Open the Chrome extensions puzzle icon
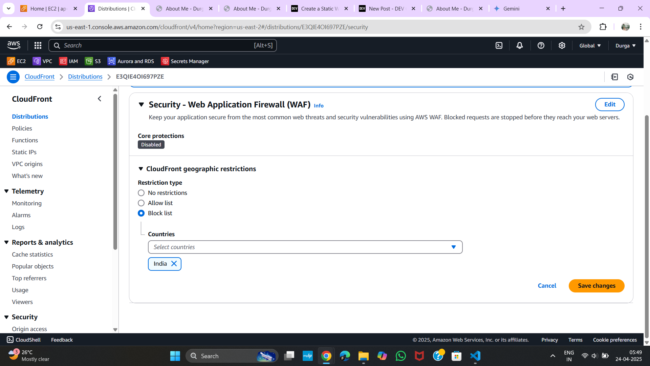The width and height of the screenshot is (650, 366). [603, 27]
